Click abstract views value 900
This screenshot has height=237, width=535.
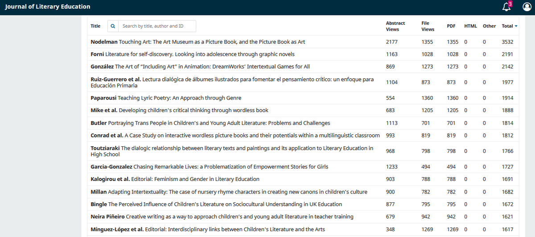tap(390, 192)
